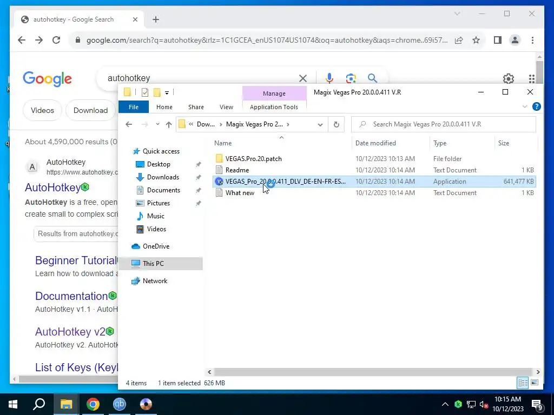Select This PC in navigation pane

point(153,263)
